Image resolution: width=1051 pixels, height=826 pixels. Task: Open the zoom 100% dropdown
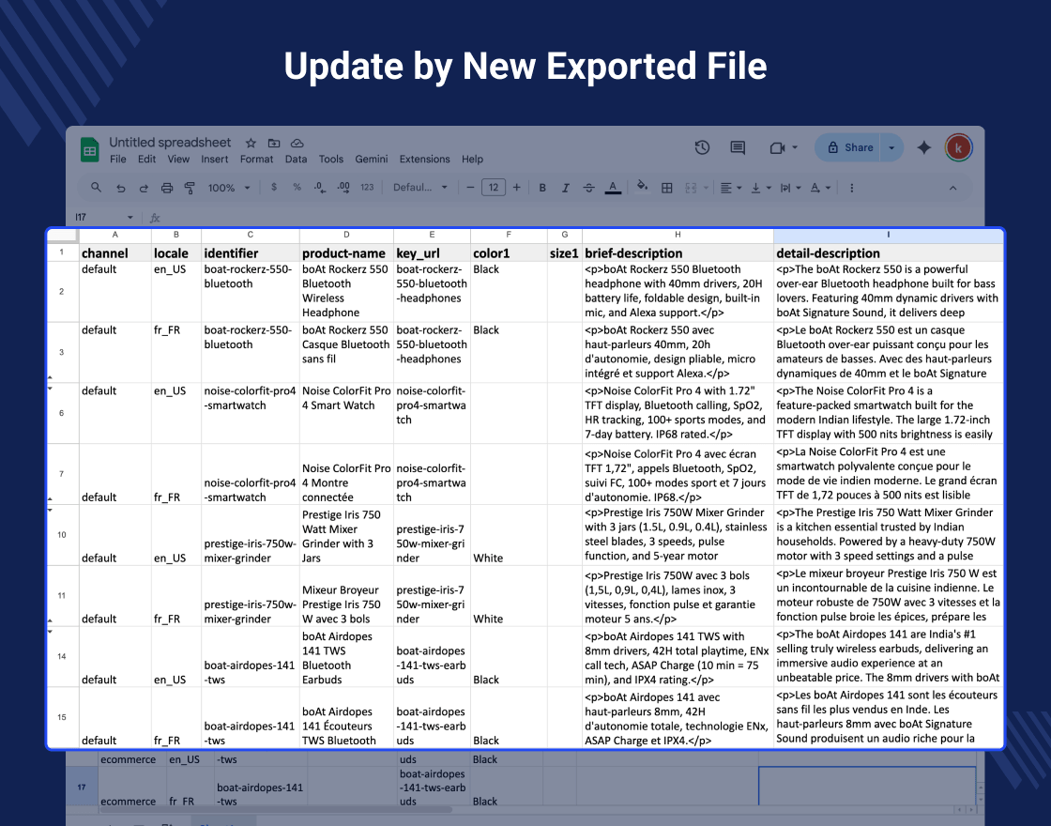tap(229, 189)
